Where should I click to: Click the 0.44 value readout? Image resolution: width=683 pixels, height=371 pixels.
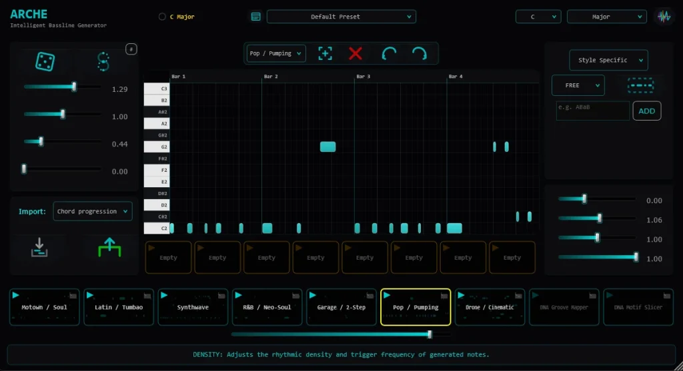120,144
